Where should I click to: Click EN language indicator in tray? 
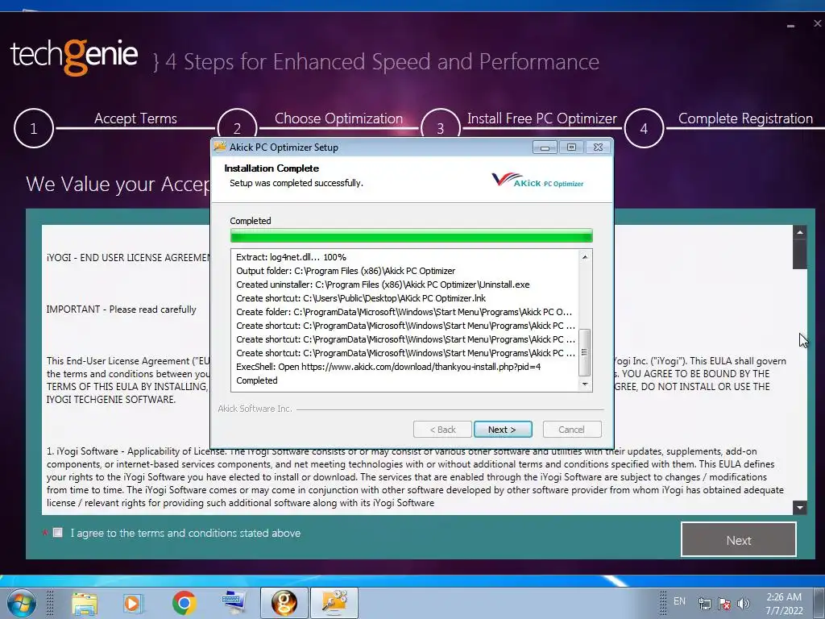[680, 601]
